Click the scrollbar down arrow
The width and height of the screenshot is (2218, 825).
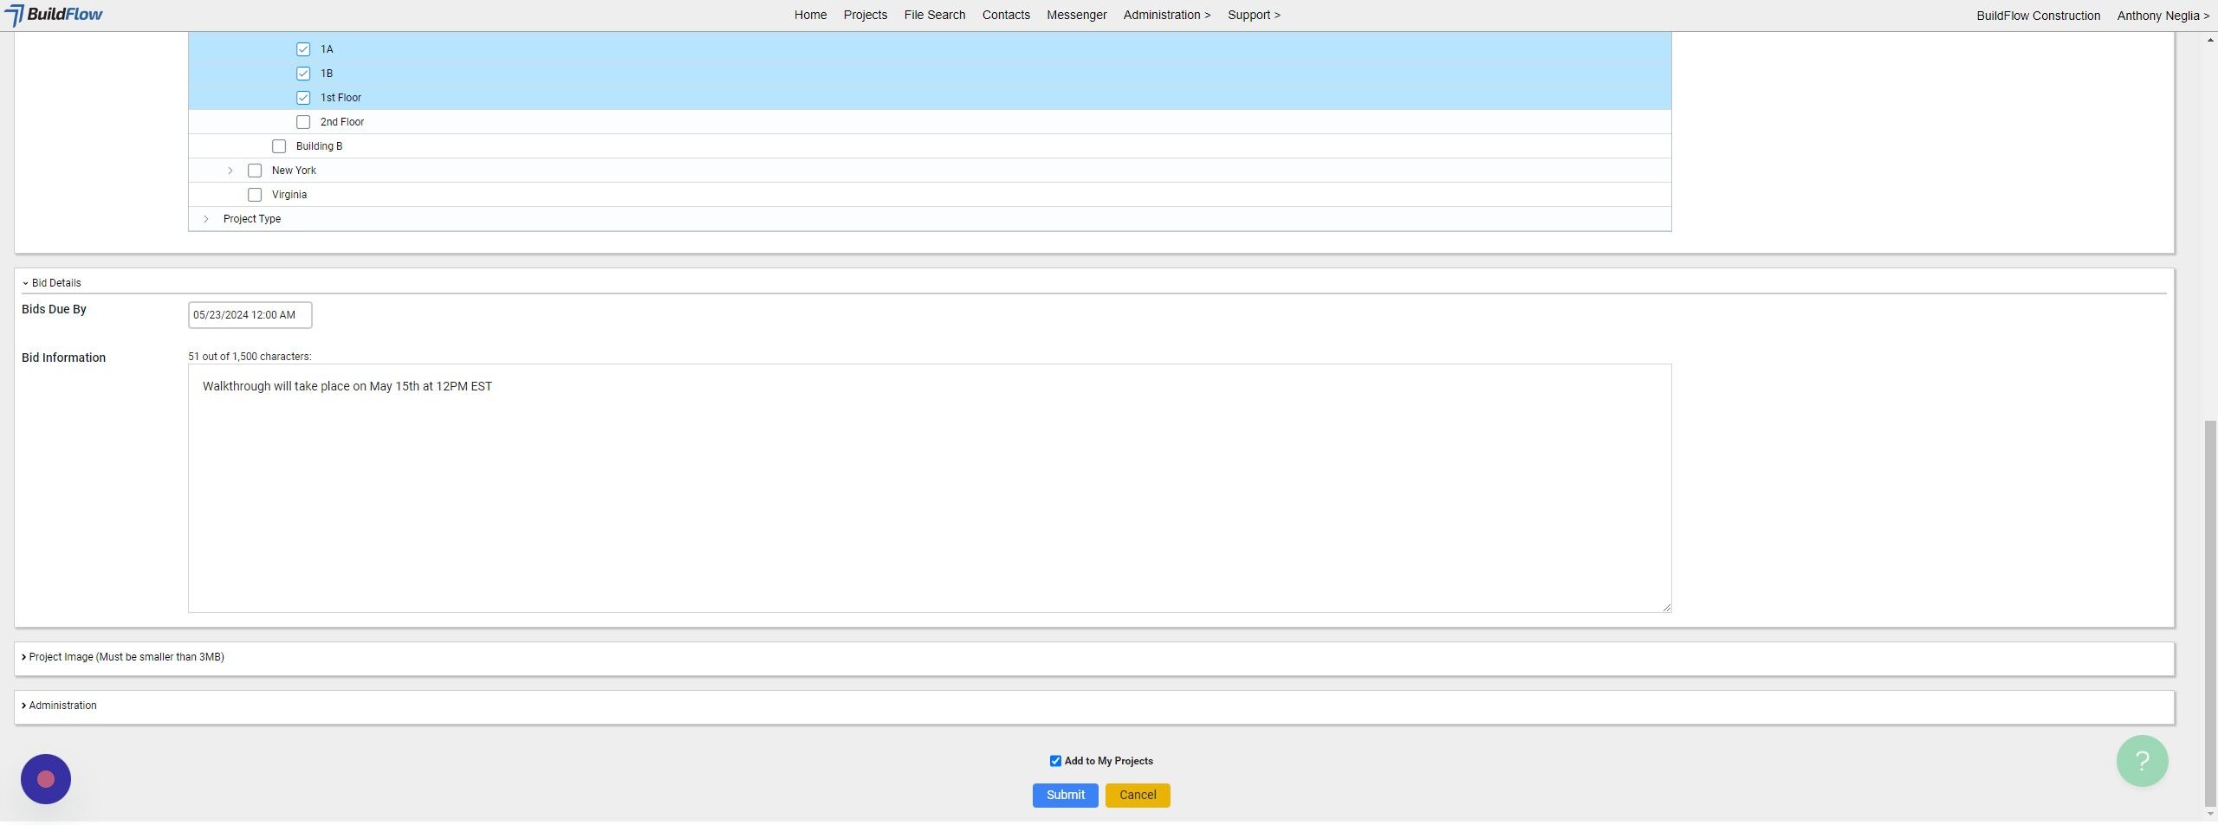pyautogui.click(x=2210, y=815)
